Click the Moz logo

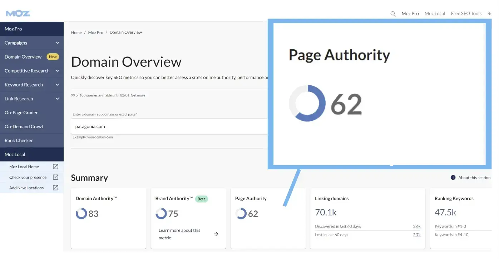pos(17,13)
